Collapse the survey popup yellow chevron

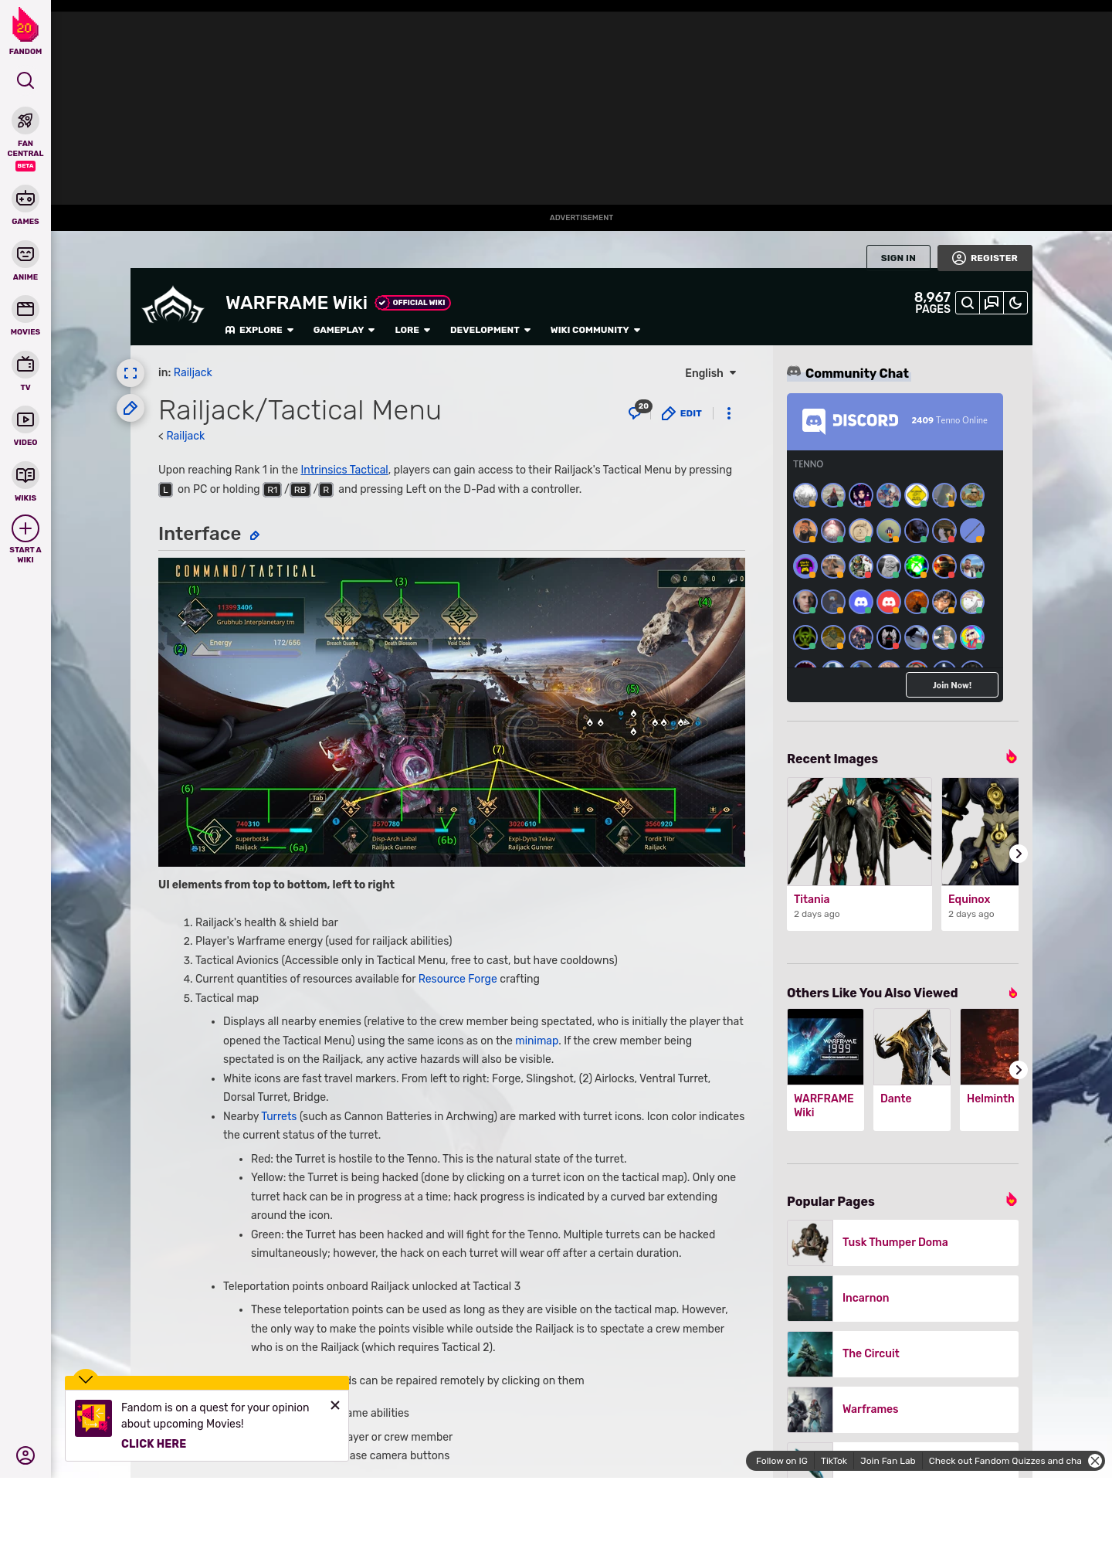pyautogui.click(x=86, y=1379)
